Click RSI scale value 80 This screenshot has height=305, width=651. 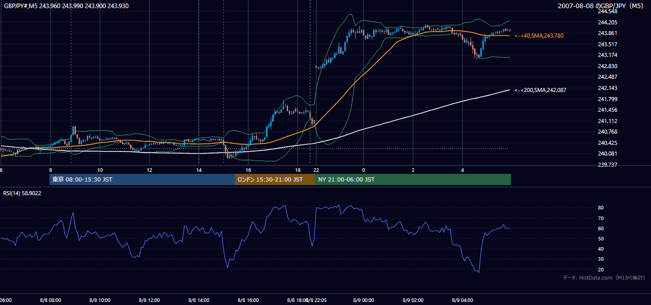click(x=601, y=208)
